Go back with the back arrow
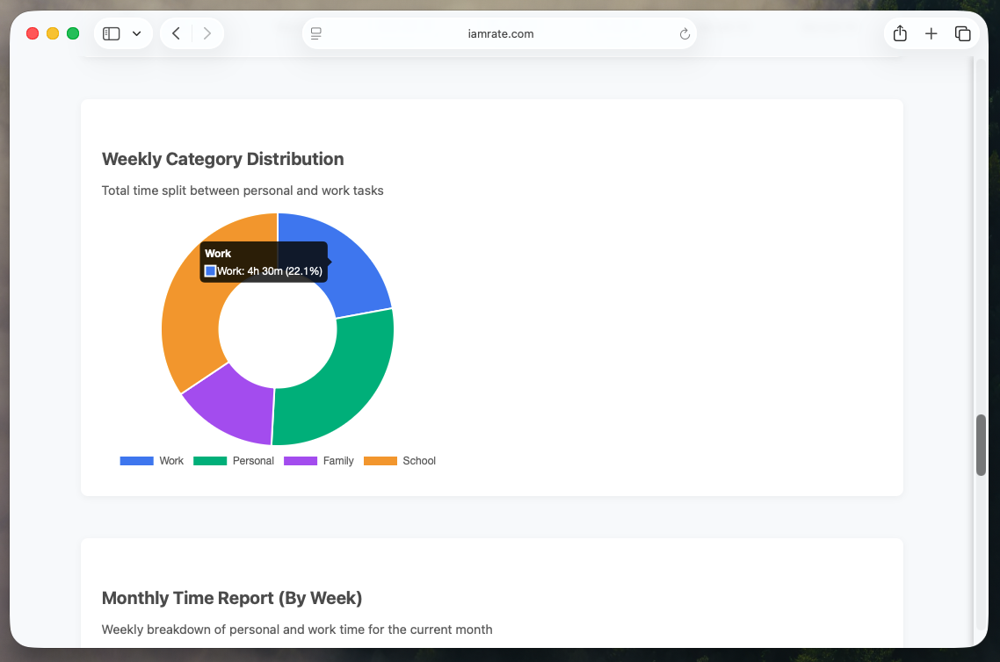The image size is (1000, 662). tap(176, 33)
